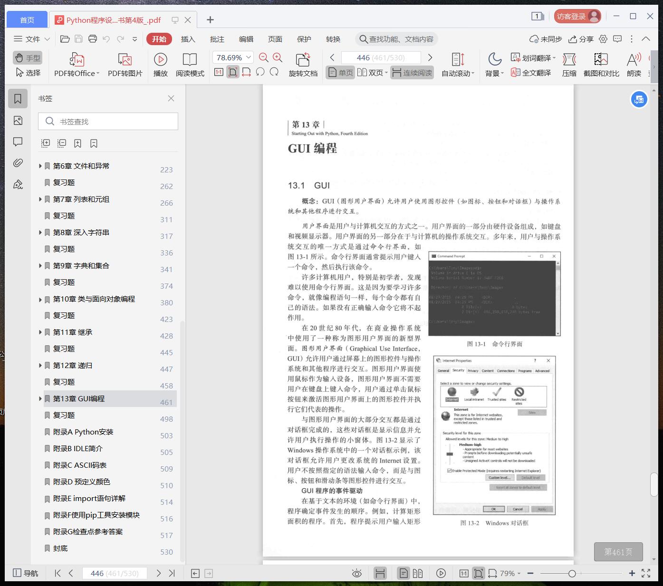Toggle 选择 selection tool
This screenshot has height=586, width=663.
coord(28,73)
